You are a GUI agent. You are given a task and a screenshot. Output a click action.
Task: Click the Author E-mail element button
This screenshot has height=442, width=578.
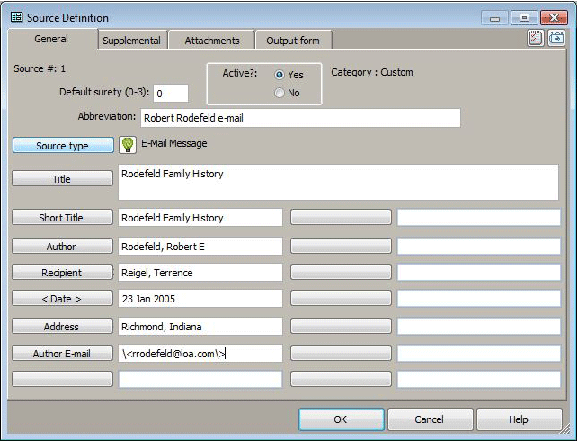click(62, 354)
